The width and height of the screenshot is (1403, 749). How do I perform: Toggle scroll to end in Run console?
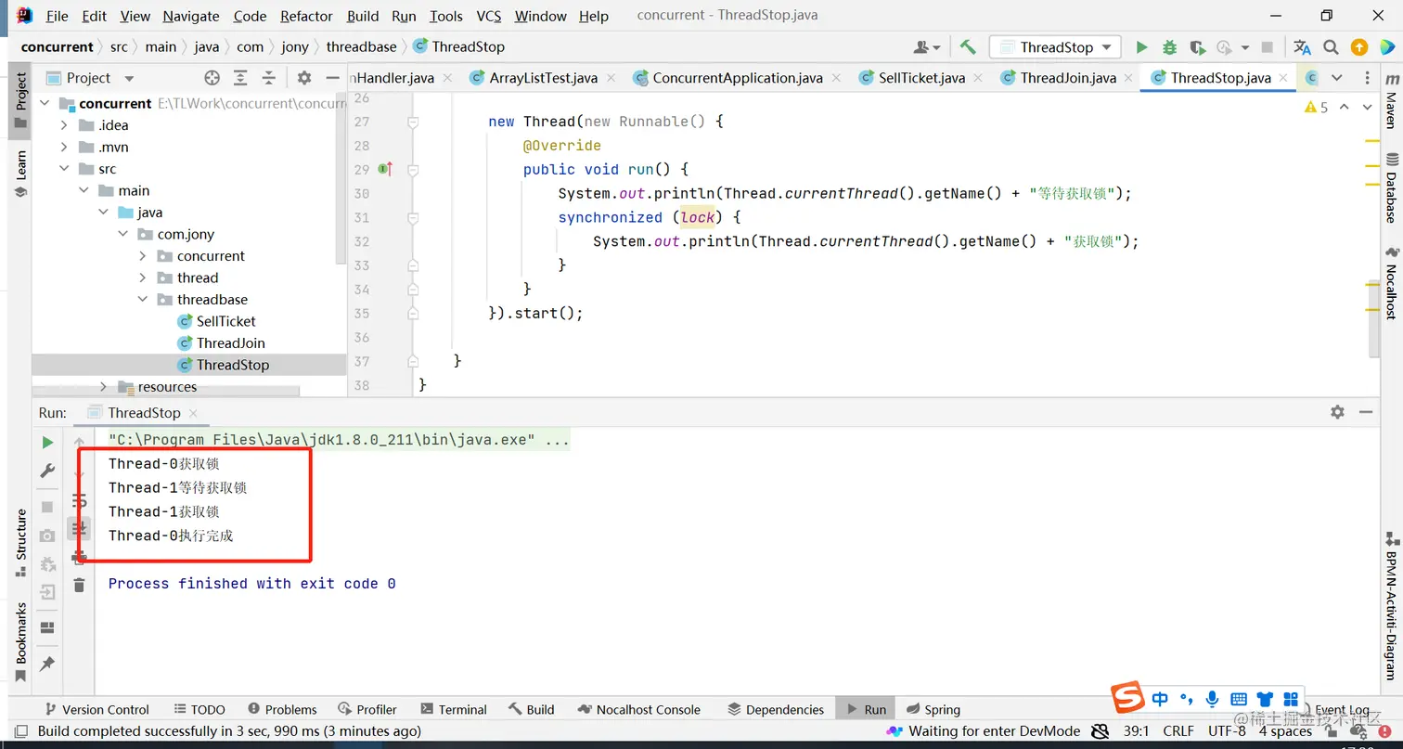tap(79, 528)
